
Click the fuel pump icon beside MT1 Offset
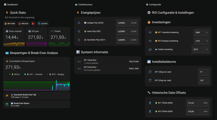click(x=150, y=103)
